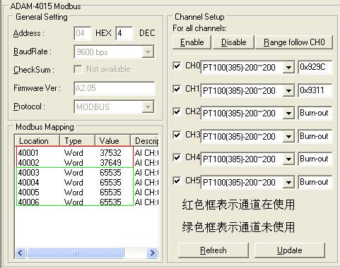Select Modbus row 40005

click(x=87, y=193)
